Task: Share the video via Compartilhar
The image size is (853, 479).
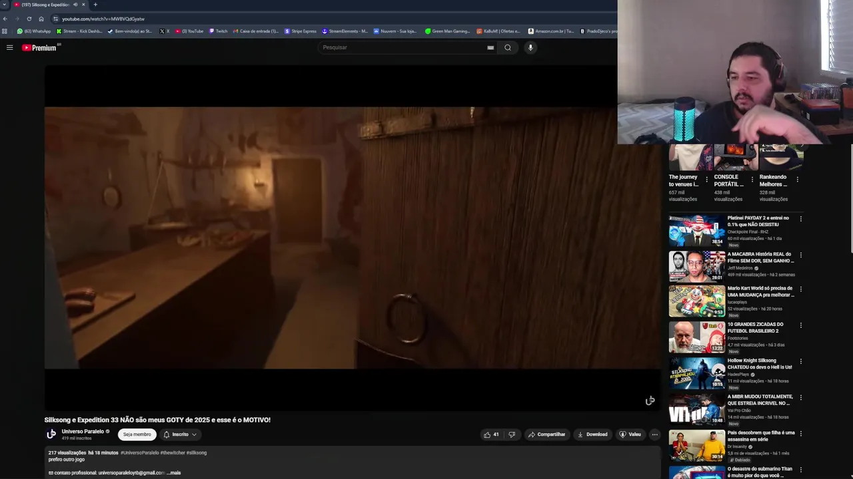Action: coord(546,434)
